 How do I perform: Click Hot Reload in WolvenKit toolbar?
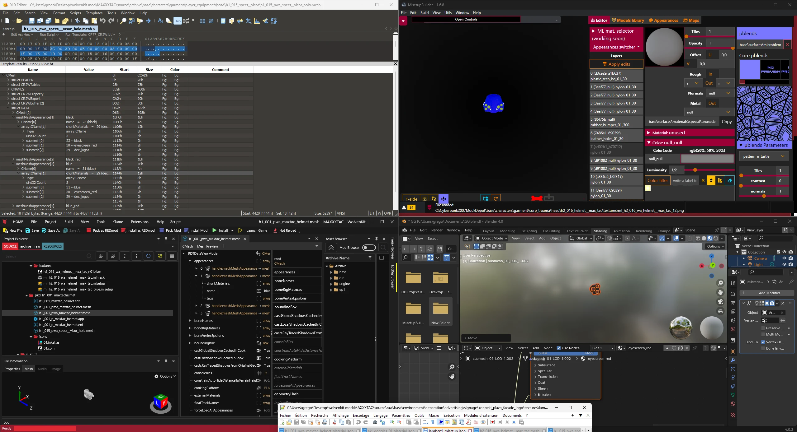tap(285, 230)
